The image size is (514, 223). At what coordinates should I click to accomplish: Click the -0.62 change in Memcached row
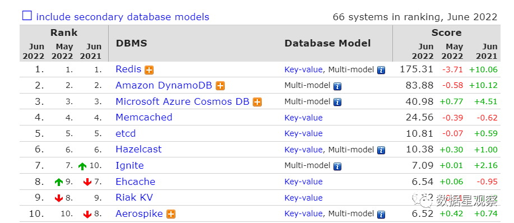pyautogui.click(x=487, y=118)
